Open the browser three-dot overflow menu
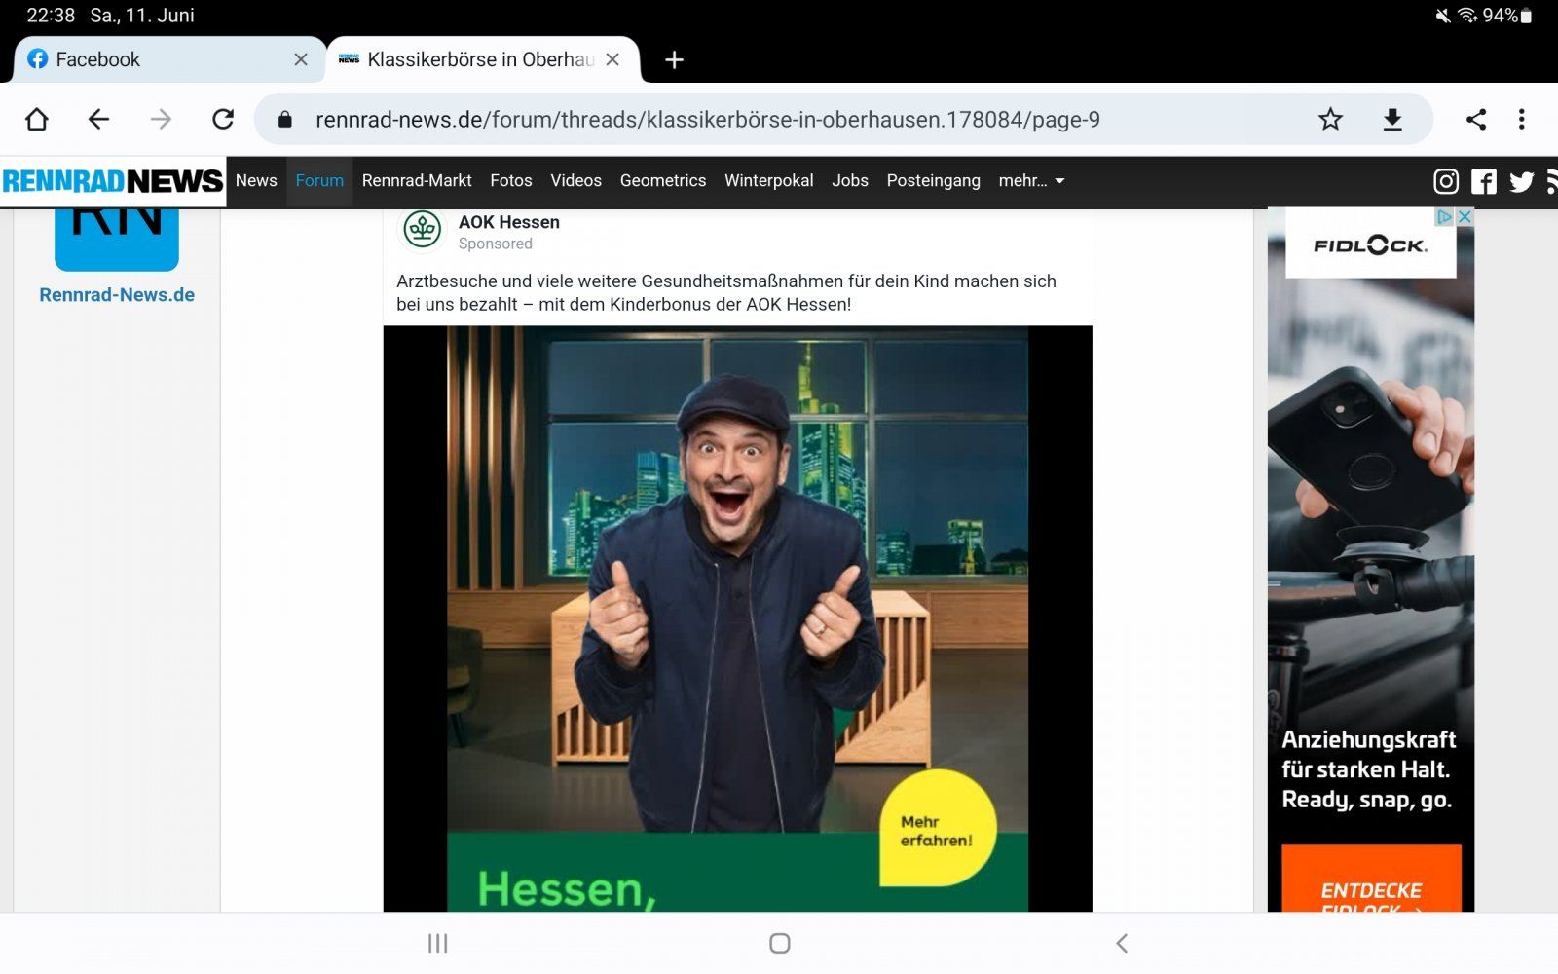 coord(1522,119)
